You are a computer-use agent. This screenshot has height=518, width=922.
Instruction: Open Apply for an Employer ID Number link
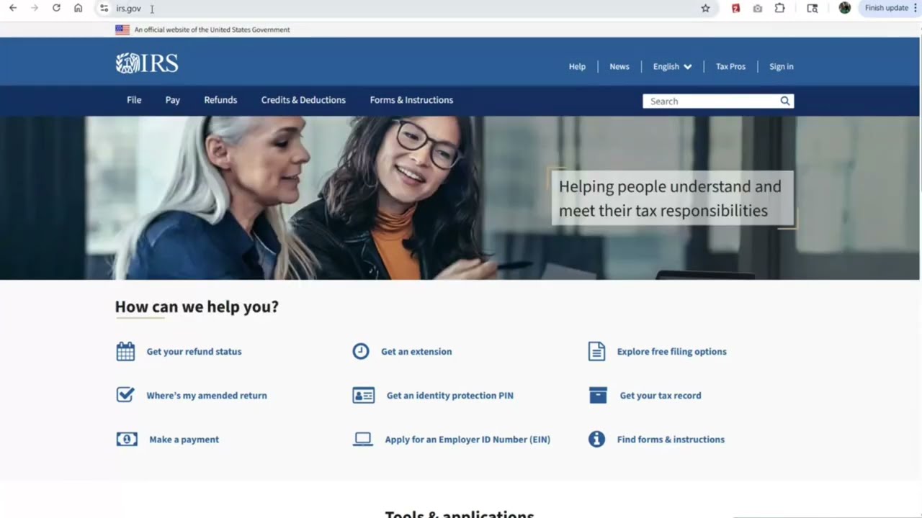pyautogui.click(x=467, y=439)
